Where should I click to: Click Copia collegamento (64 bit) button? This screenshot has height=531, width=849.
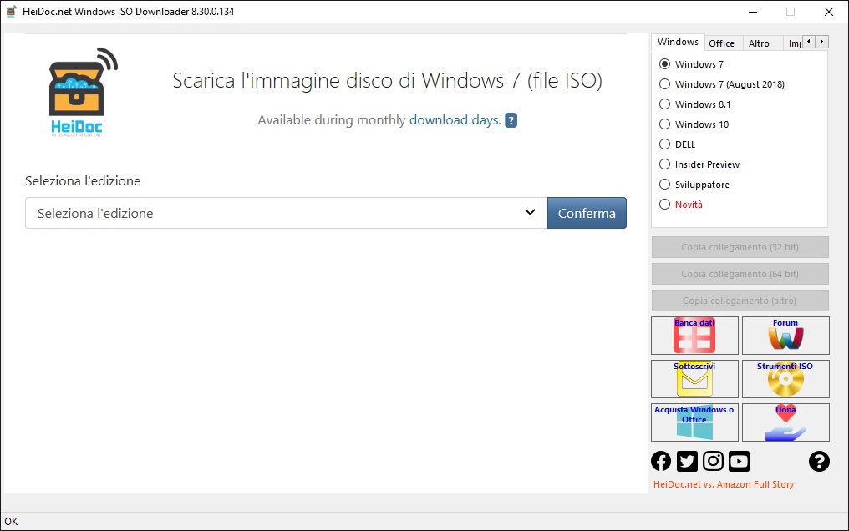(x=740, y=274)
